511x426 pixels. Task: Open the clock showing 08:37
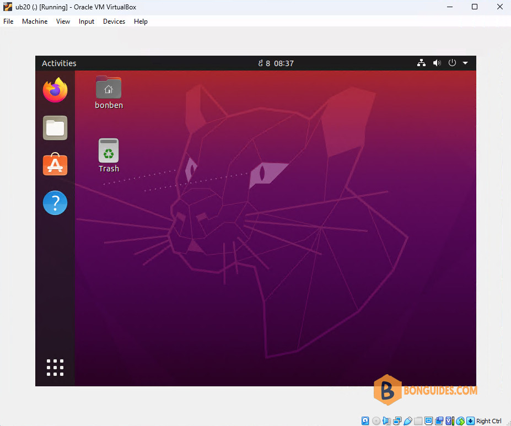coord(276,63)
